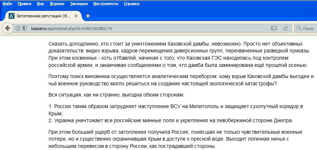Open the Инструменты menu
Screen dimensions: 317x150
106,4
